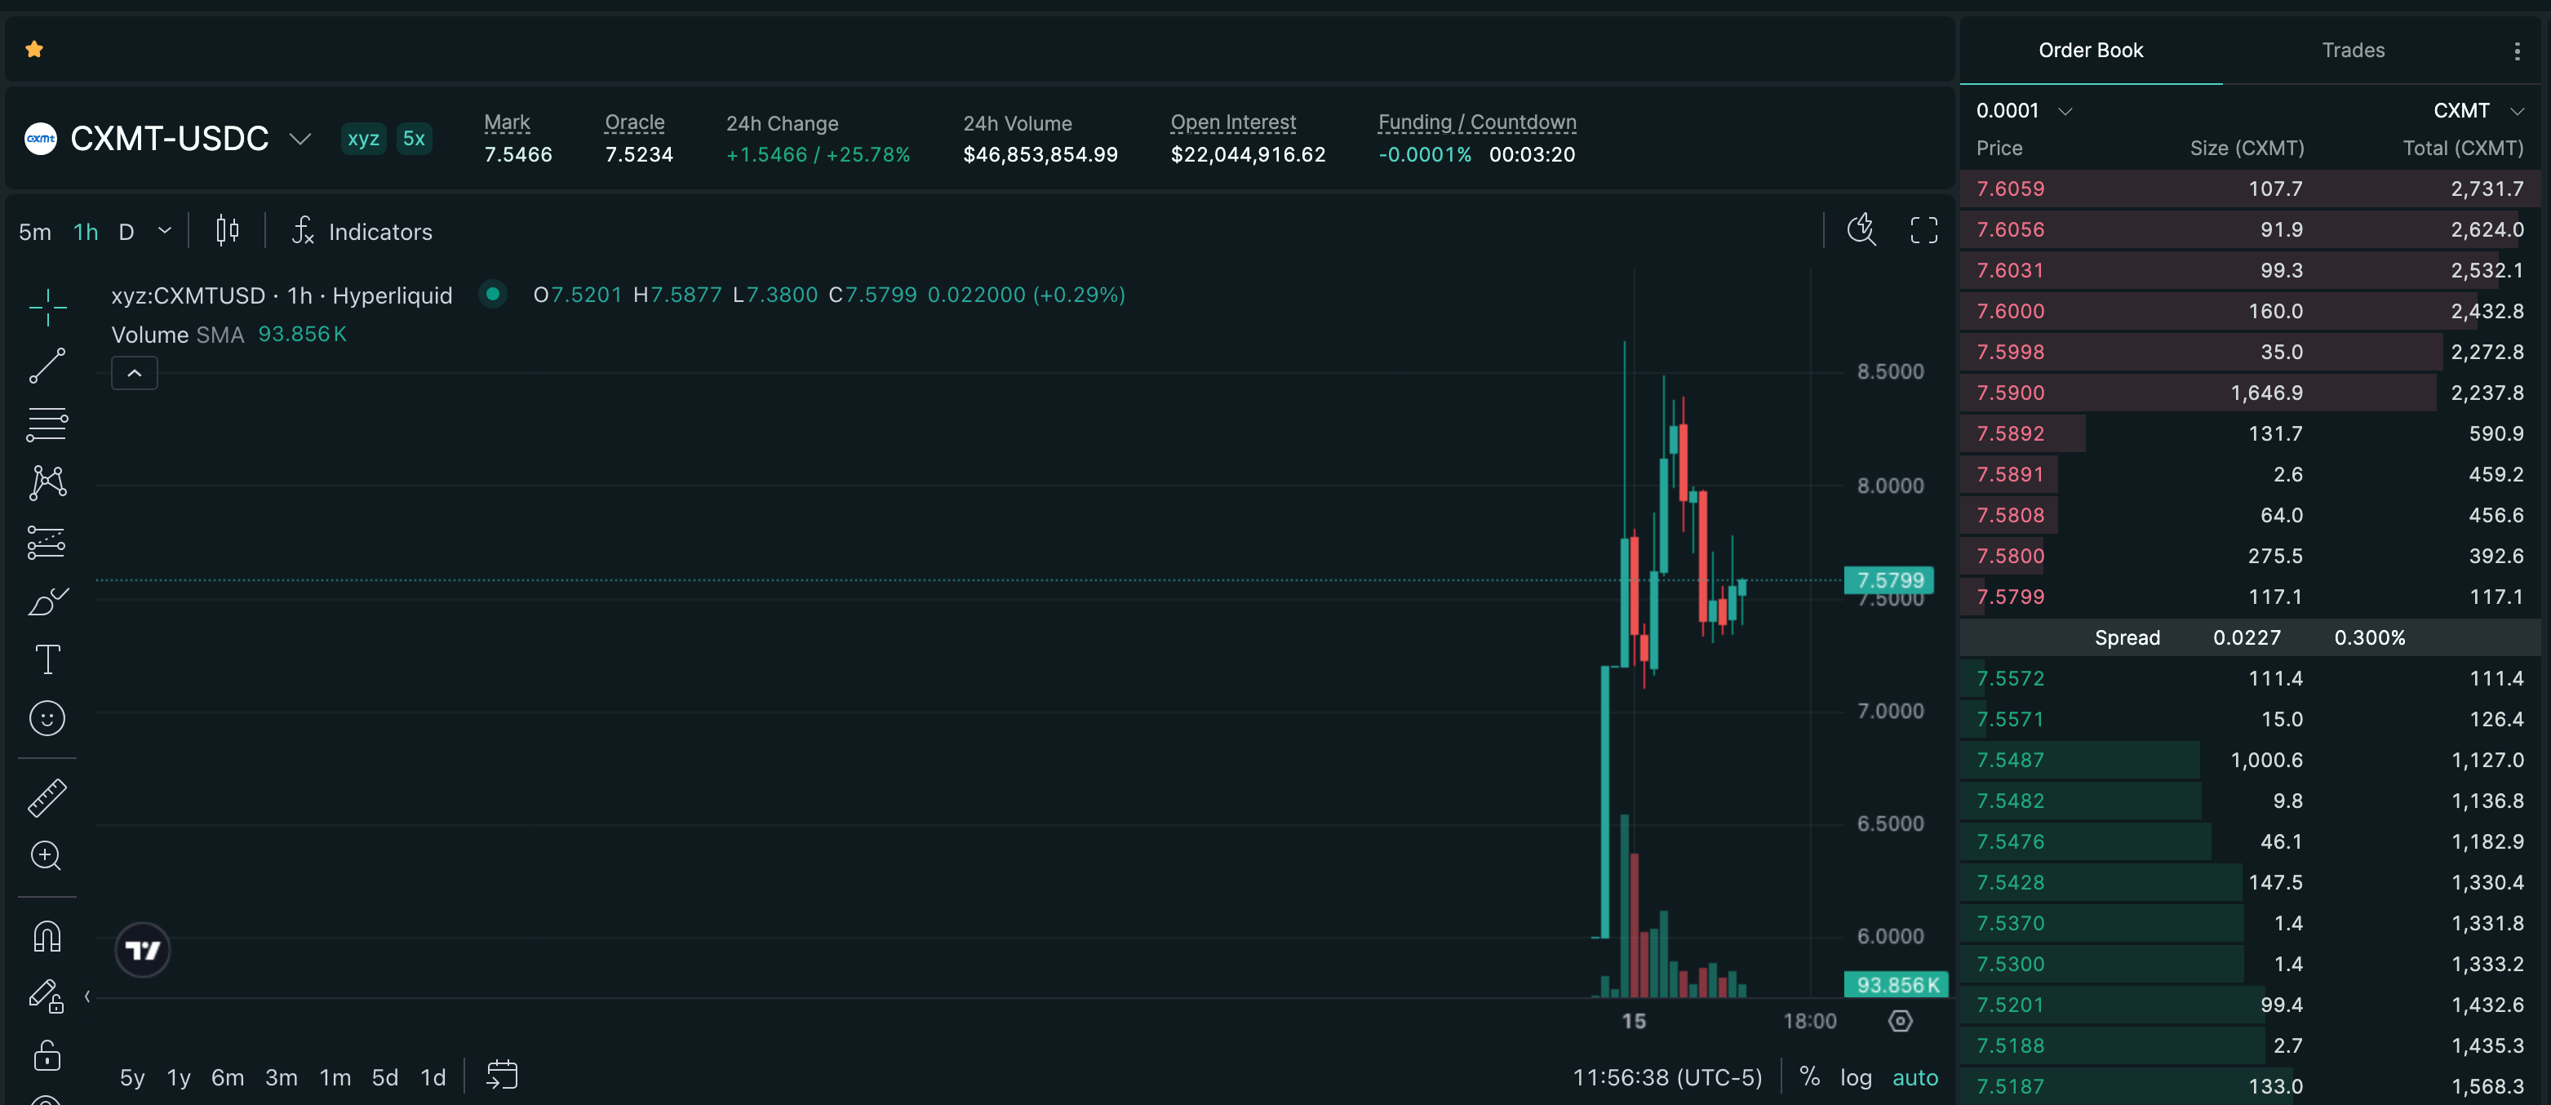
Task: Click the Open Interest label
Action: click(1233, 122)
